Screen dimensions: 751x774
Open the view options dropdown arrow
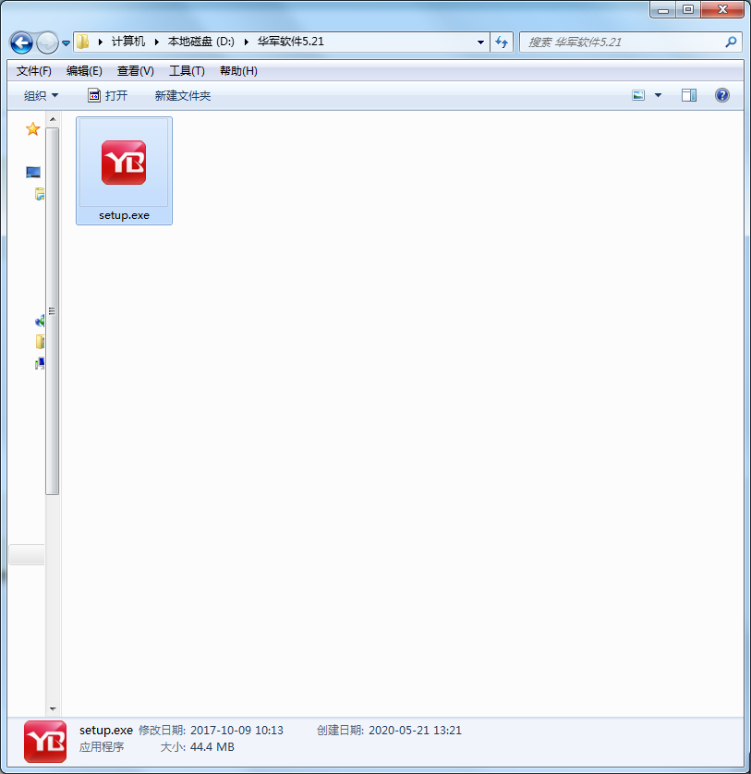pos(659,95)
